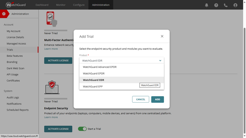Viewport: 246px width, 138px height.
Task: Click the Multi-Factor Authentication phone icon
Action: [51, 19]
